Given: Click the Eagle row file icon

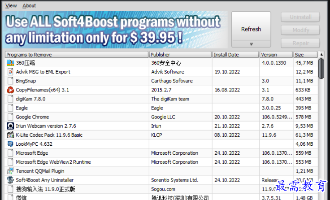Looking at the screenshot, I should [10, 108].
